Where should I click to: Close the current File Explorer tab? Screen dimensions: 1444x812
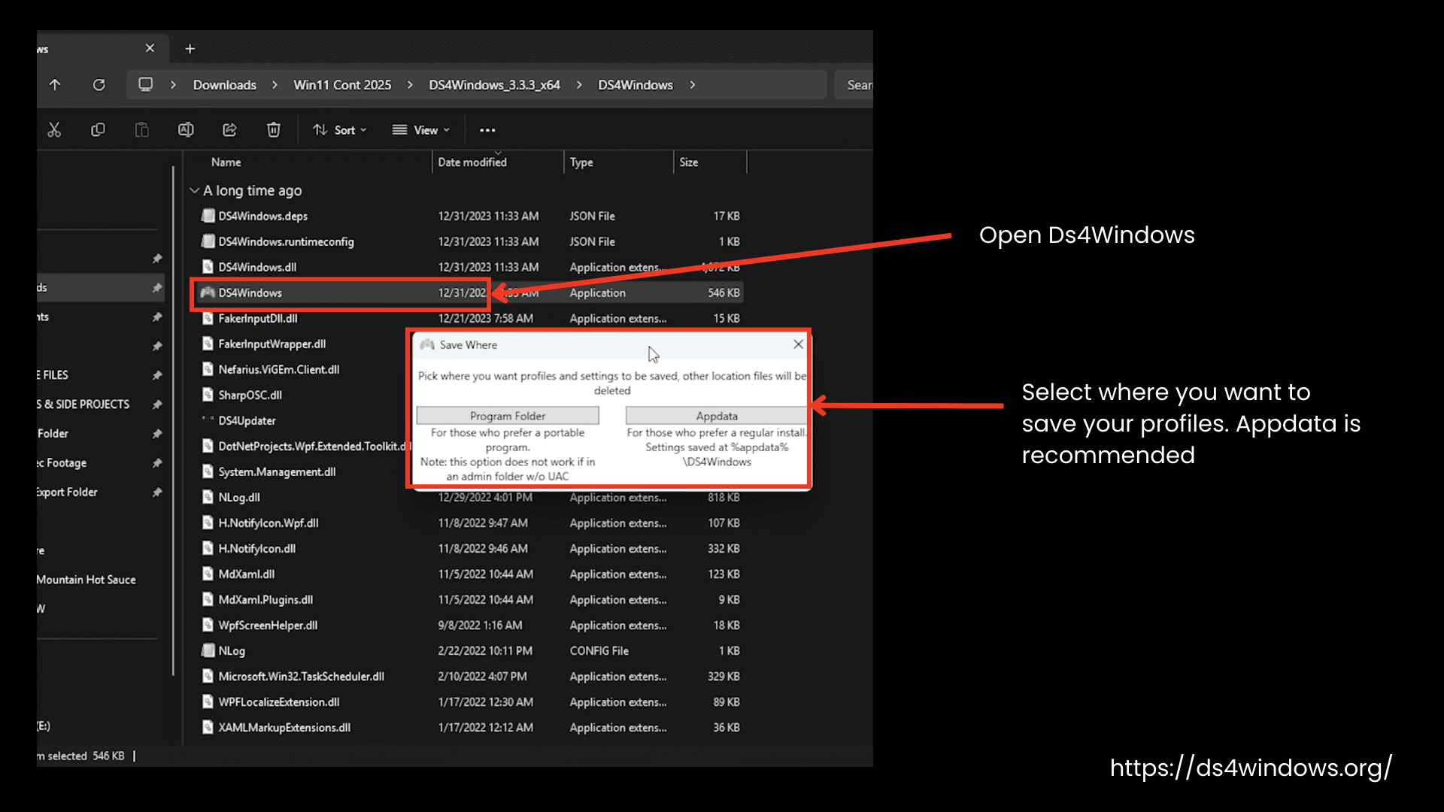150,48
